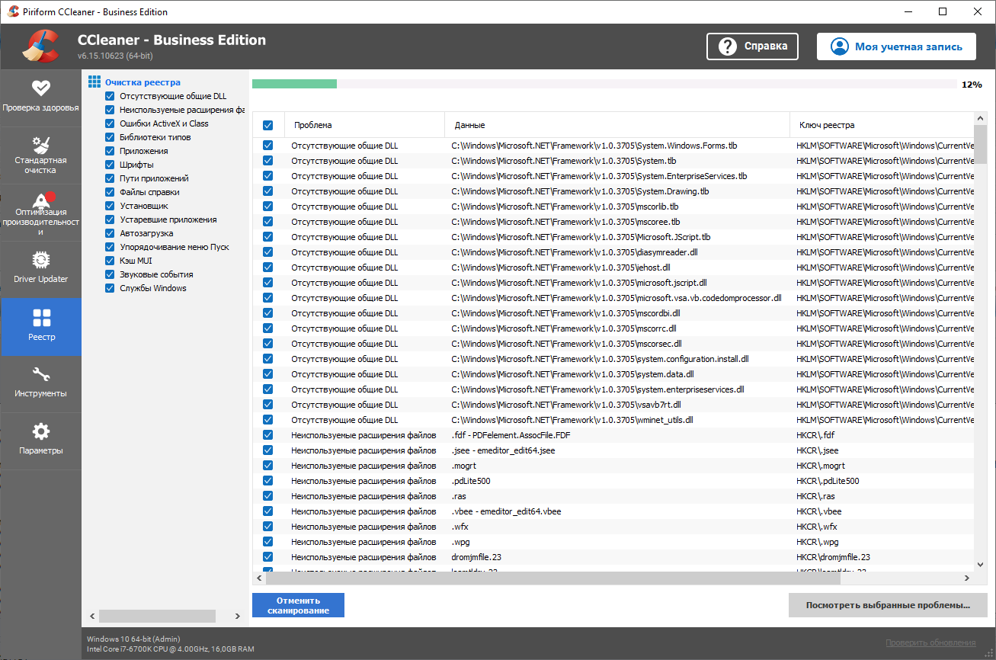Viewport: 996px width, 660px height.
Task: Toggle the select-all checkbox in table header
Action: tap(267, 125)
